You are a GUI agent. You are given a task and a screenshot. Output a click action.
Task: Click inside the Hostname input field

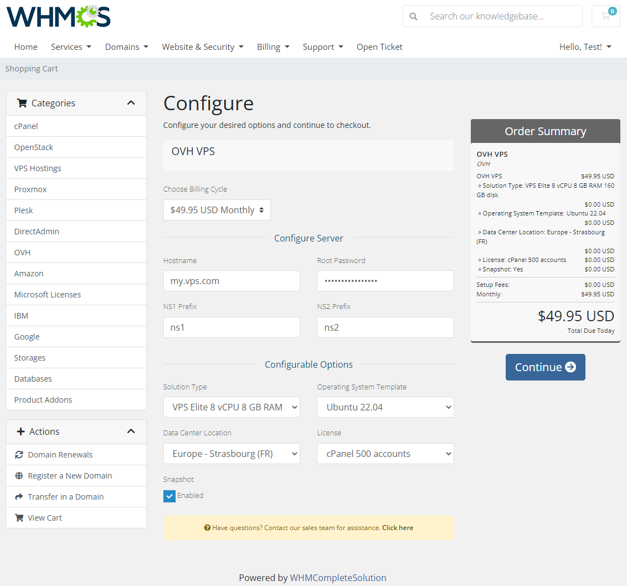tap(232, 281)
